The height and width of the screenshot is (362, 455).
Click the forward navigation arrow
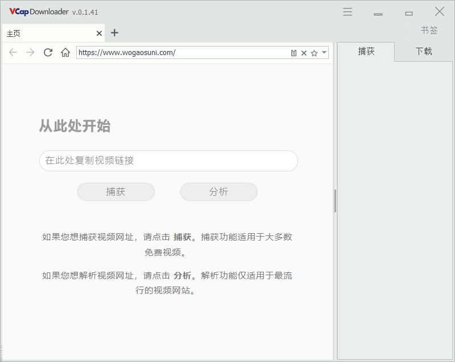(31, 53)
